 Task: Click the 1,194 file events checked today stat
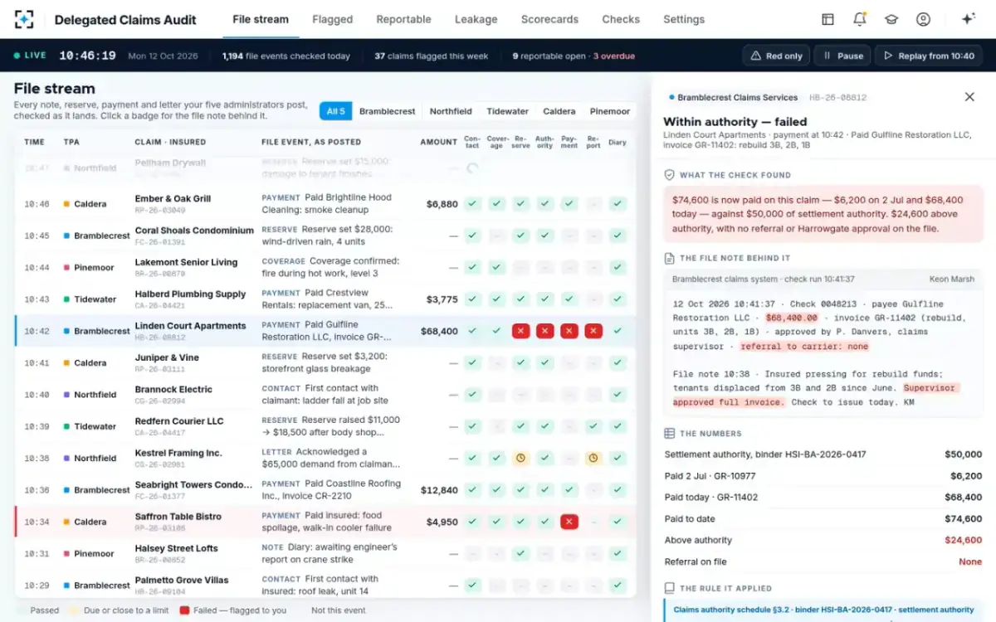tap(286, 56)
